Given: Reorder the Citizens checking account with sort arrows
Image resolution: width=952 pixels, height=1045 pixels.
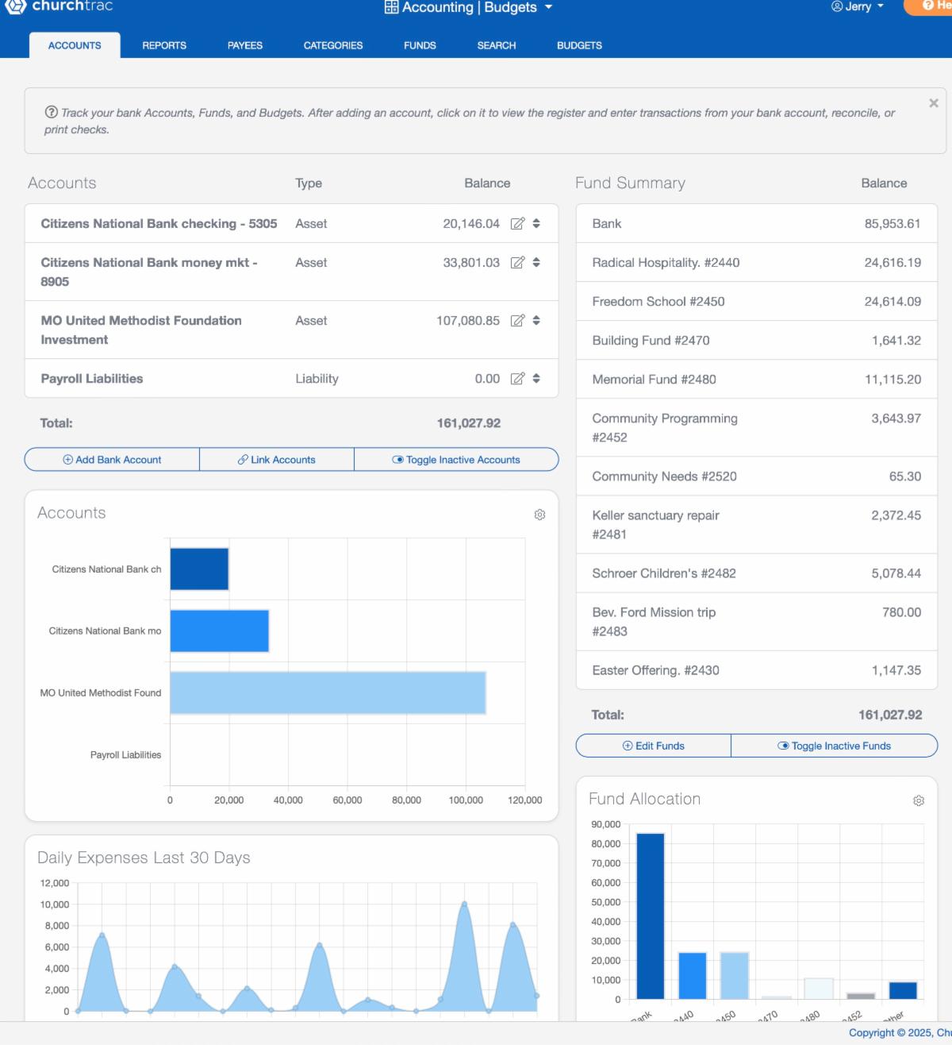Looking at the screenshot, I should pos(536,224).
